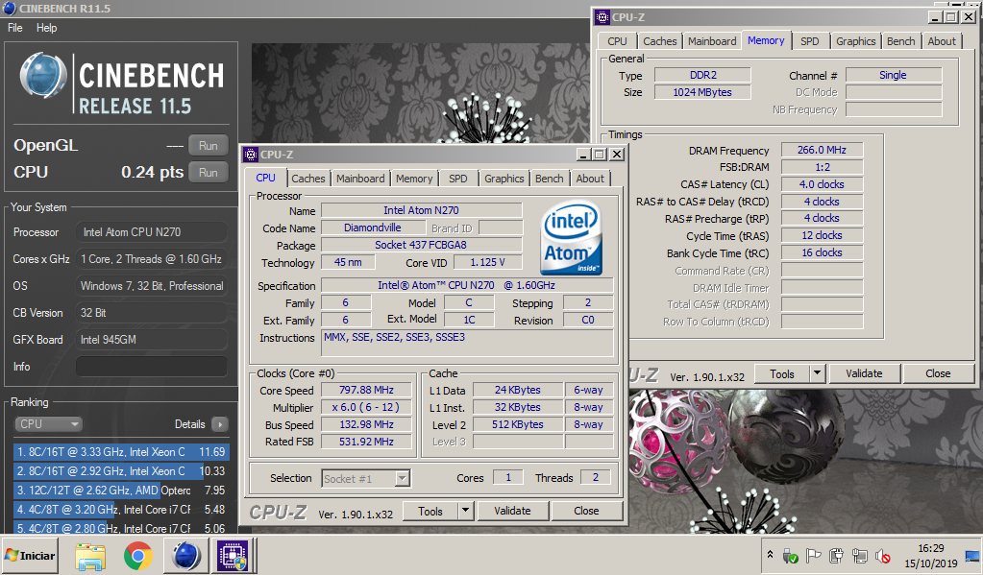Launch Google Chrome from the taskbar
The width and height of the screenshot is (983, 575).
click(138, 556)
